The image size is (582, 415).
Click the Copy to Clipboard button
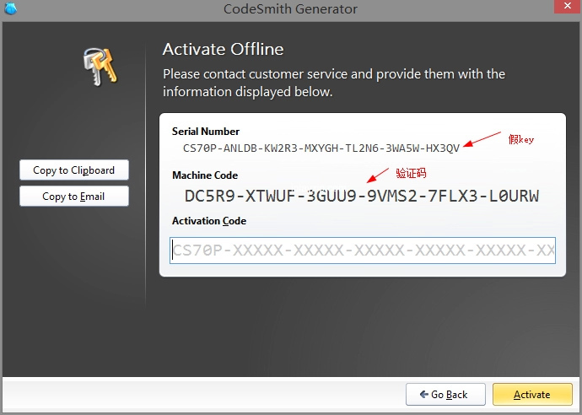click(x=74, y=170)
